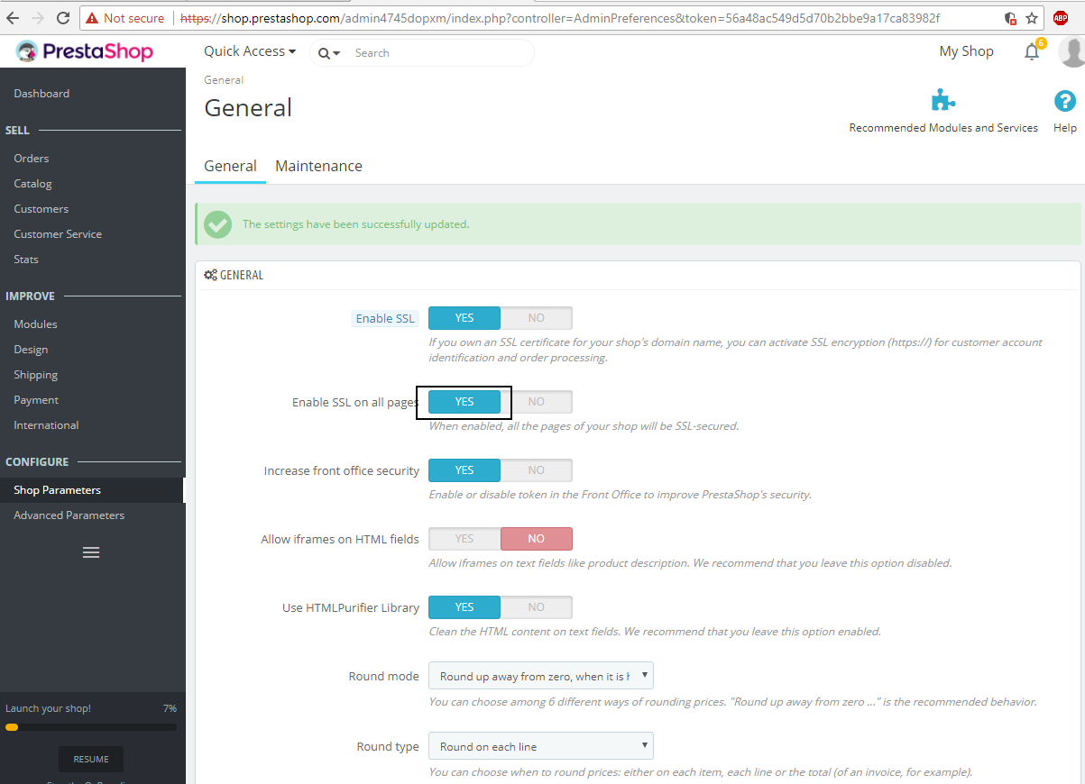Set Use HTMLPurifier Library to NO
The height and width of the screenshot is (784, 1085).
[537, 607]
